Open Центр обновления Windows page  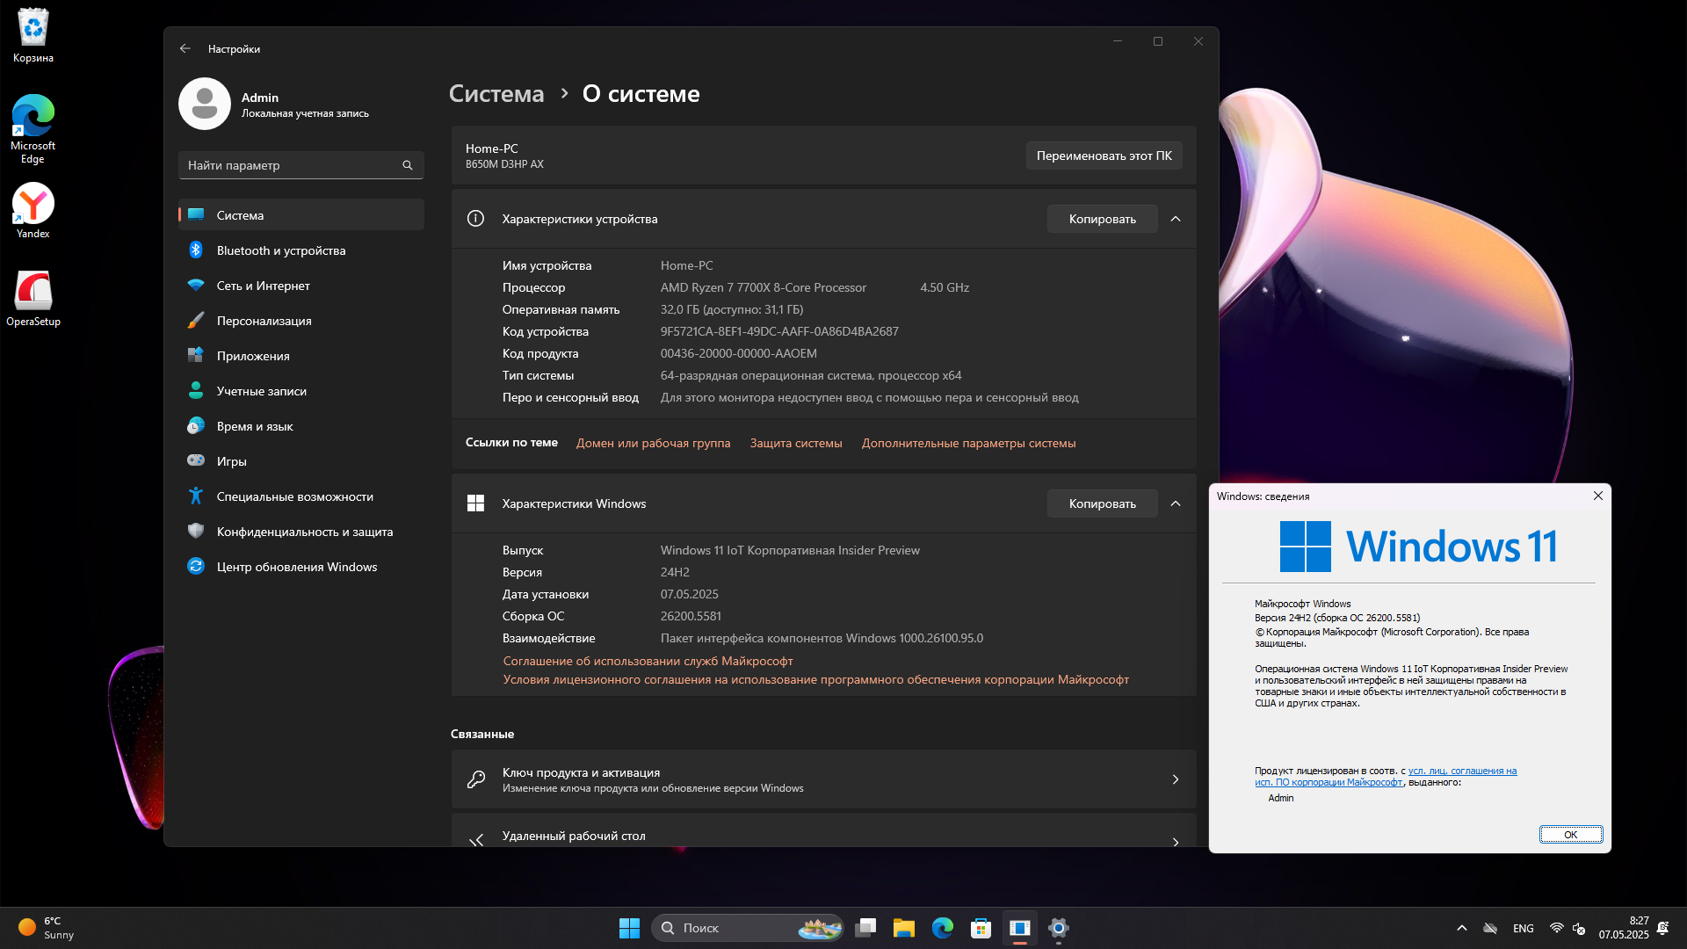pos(296,567)
